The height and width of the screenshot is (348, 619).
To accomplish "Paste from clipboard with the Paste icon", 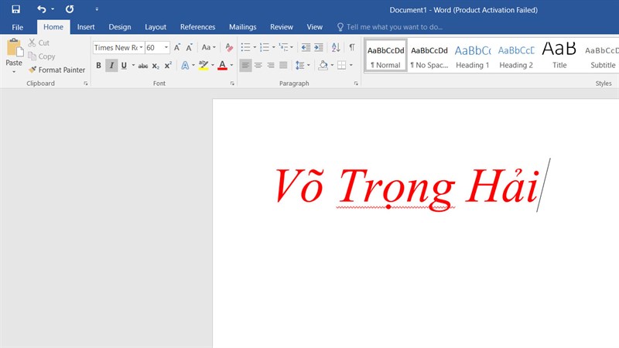I will click(14, 48).
